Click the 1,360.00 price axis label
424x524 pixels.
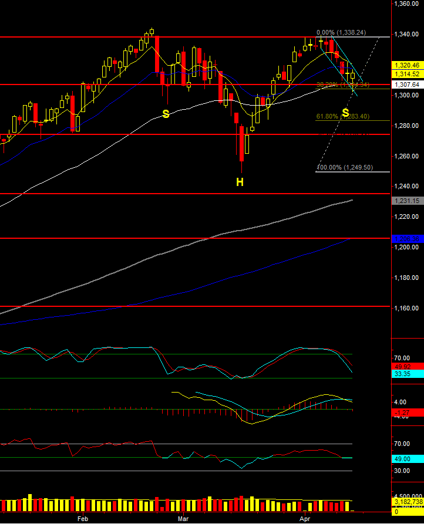pos(407,4)
